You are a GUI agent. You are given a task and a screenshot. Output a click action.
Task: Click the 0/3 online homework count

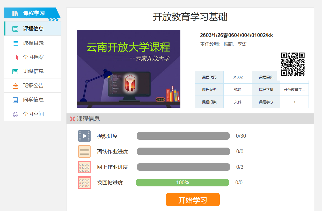[240, 167]
